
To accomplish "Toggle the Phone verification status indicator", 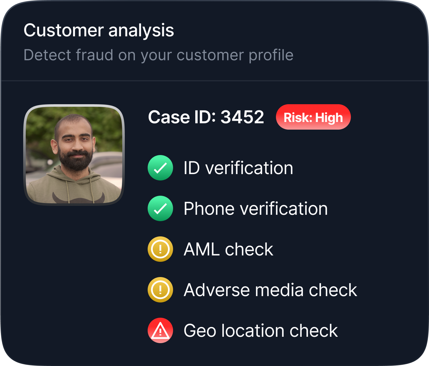I will pyautogui.click(x=160, y=208).
